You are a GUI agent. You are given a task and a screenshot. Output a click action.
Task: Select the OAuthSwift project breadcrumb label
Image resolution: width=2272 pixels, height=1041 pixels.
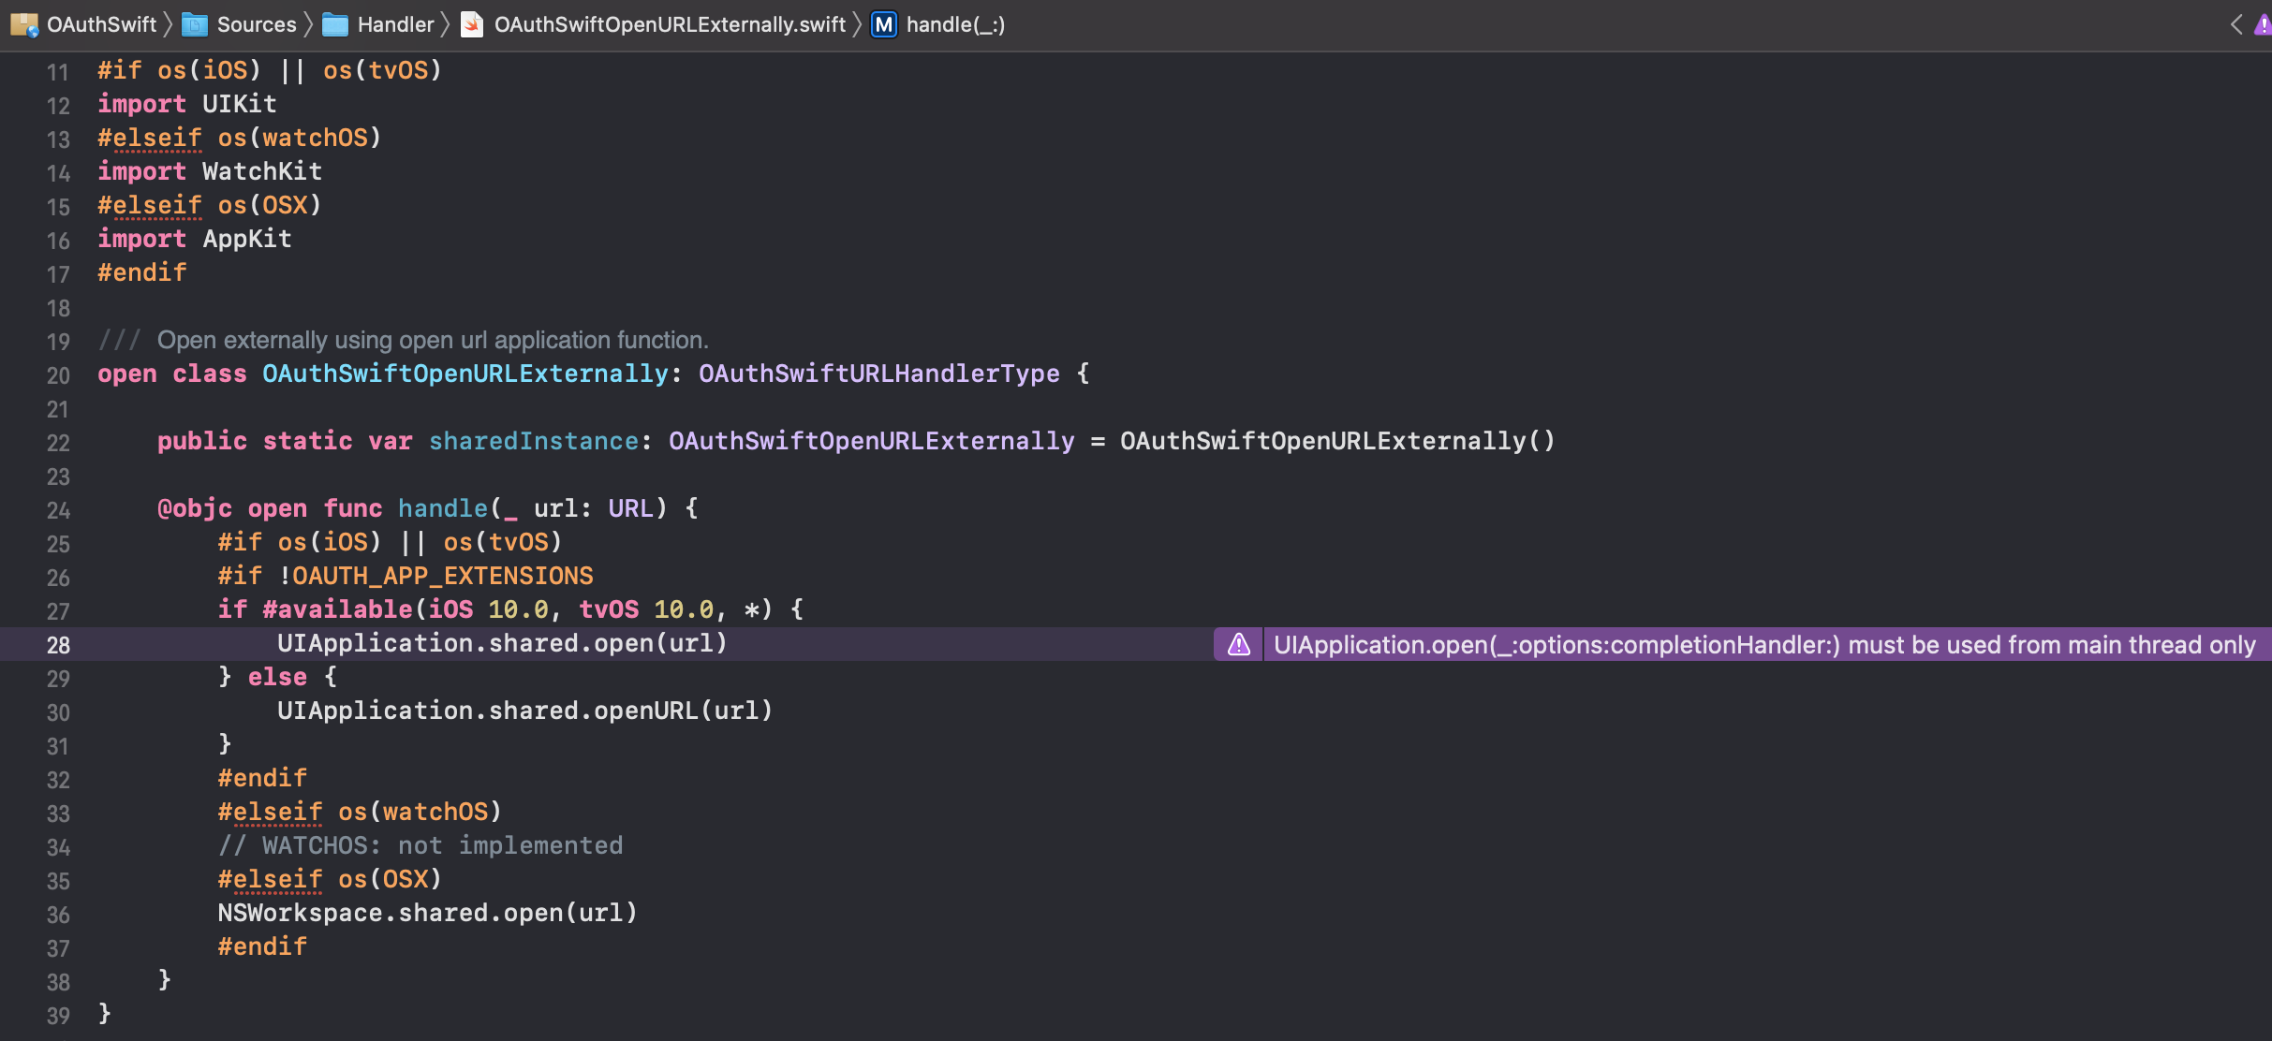point(101,24)
